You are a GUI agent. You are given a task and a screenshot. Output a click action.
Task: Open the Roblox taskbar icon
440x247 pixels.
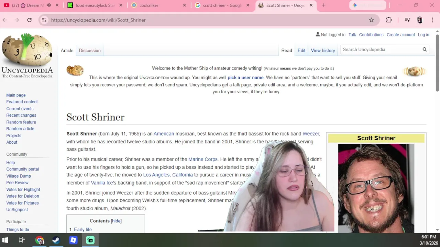[73, 240]
